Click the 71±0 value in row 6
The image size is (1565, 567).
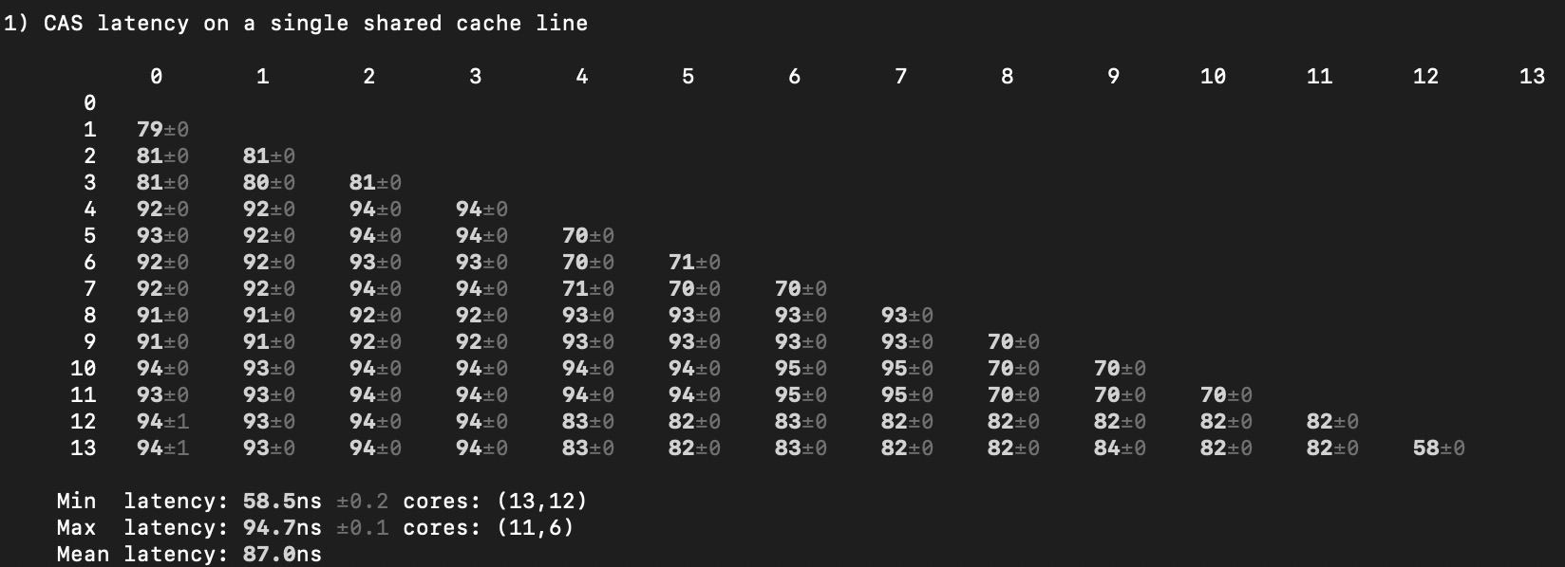(x=694, y=263)
